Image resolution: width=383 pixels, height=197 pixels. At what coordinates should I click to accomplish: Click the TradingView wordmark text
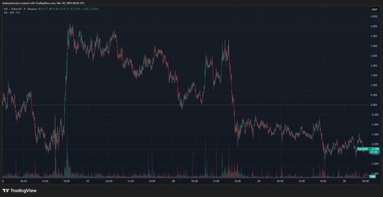click(23, 191)
